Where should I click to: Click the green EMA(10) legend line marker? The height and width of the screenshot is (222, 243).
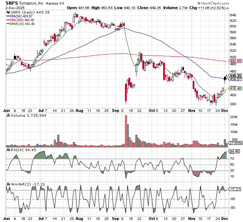coord(8,24)
